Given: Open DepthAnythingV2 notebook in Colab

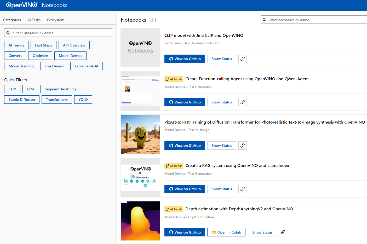Looking at the screenshot, I should click(226, 232).
